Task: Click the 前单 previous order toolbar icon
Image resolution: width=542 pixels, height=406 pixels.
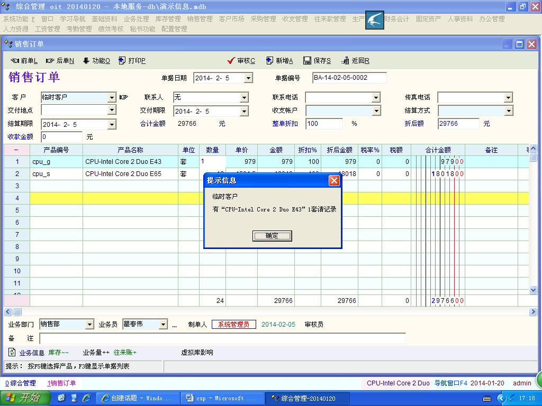Action: (15, 61)
